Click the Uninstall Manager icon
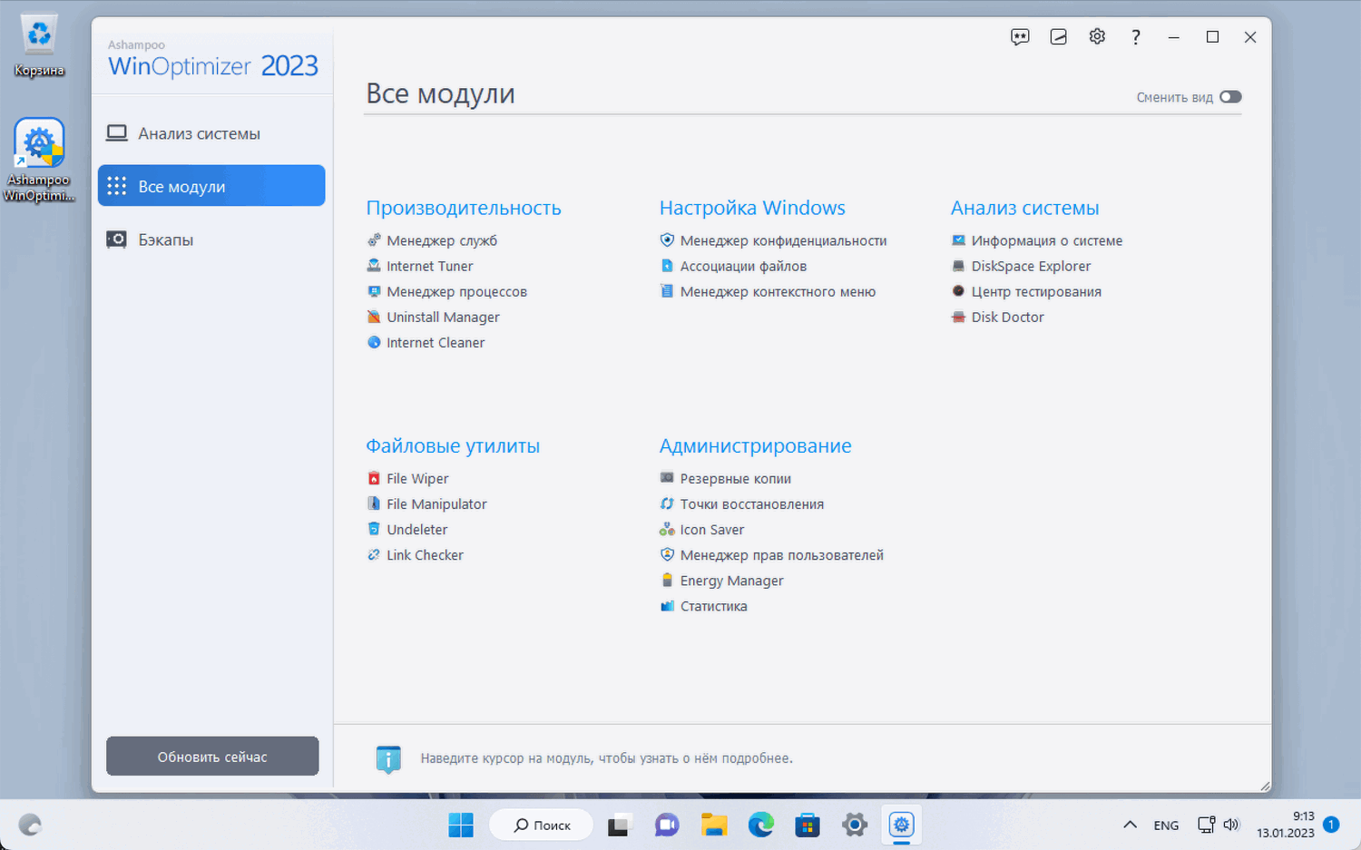 [x=374, y=317]
